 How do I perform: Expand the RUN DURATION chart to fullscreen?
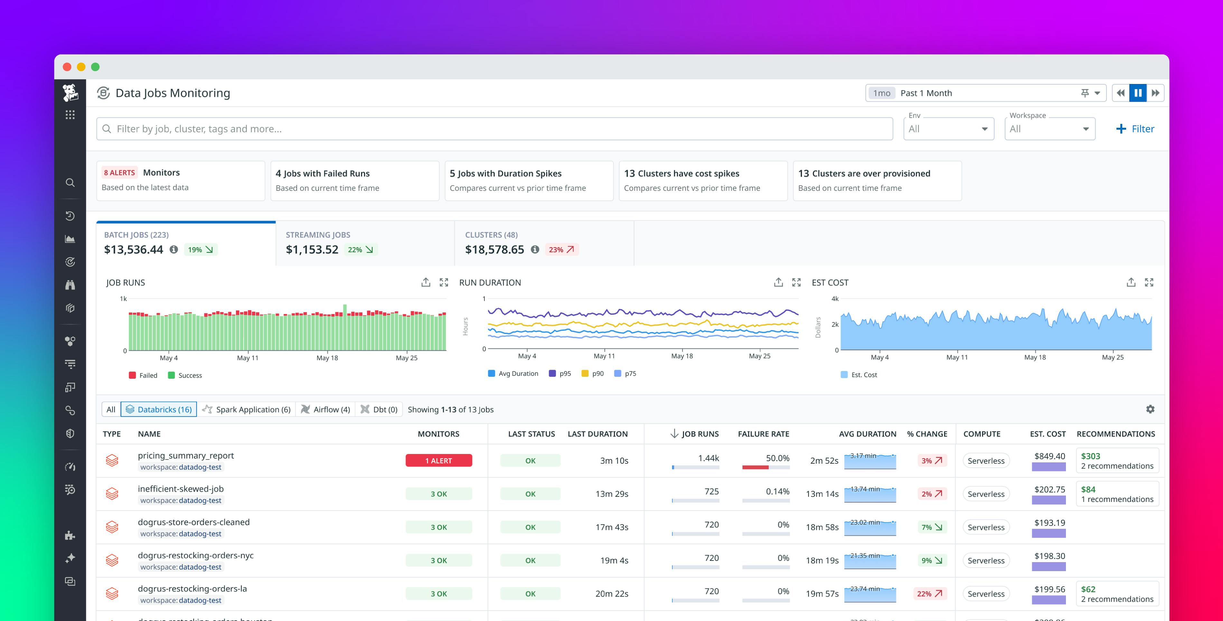[x=797, y=282]
